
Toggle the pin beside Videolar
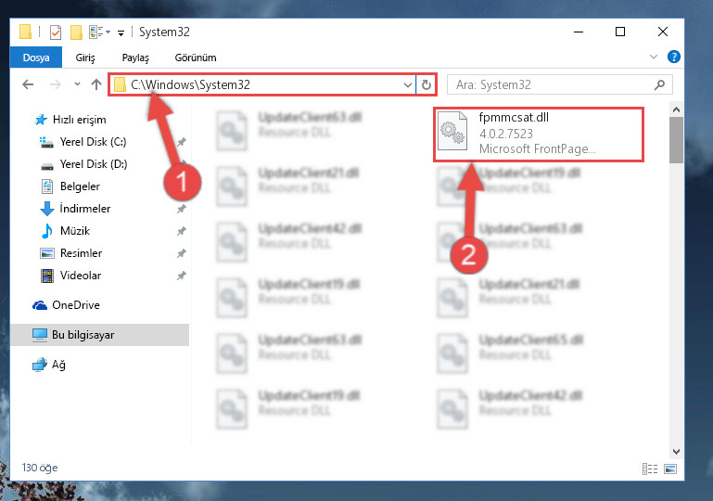(x=182, y=276)
